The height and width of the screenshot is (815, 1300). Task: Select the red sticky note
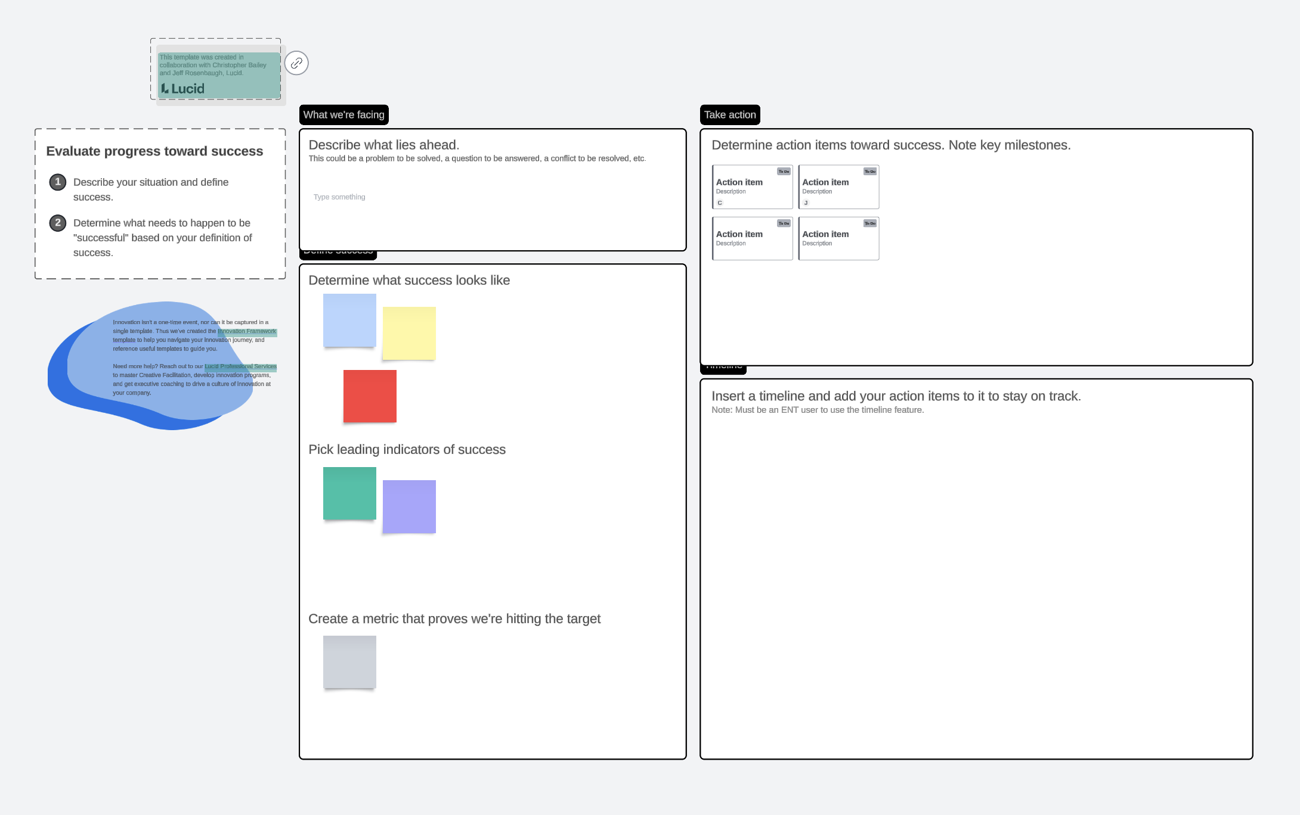click(370, 396)
